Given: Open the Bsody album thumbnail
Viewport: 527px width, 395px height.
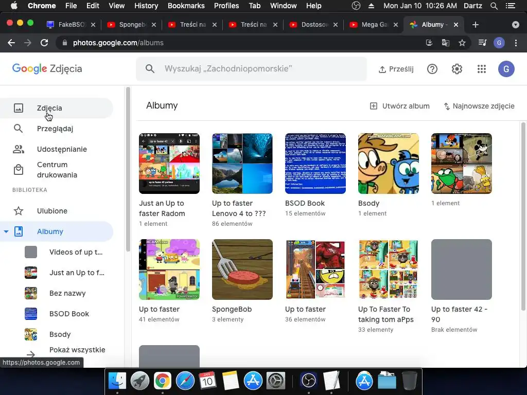Looking at the screenshot, I should tap(389, 164).
